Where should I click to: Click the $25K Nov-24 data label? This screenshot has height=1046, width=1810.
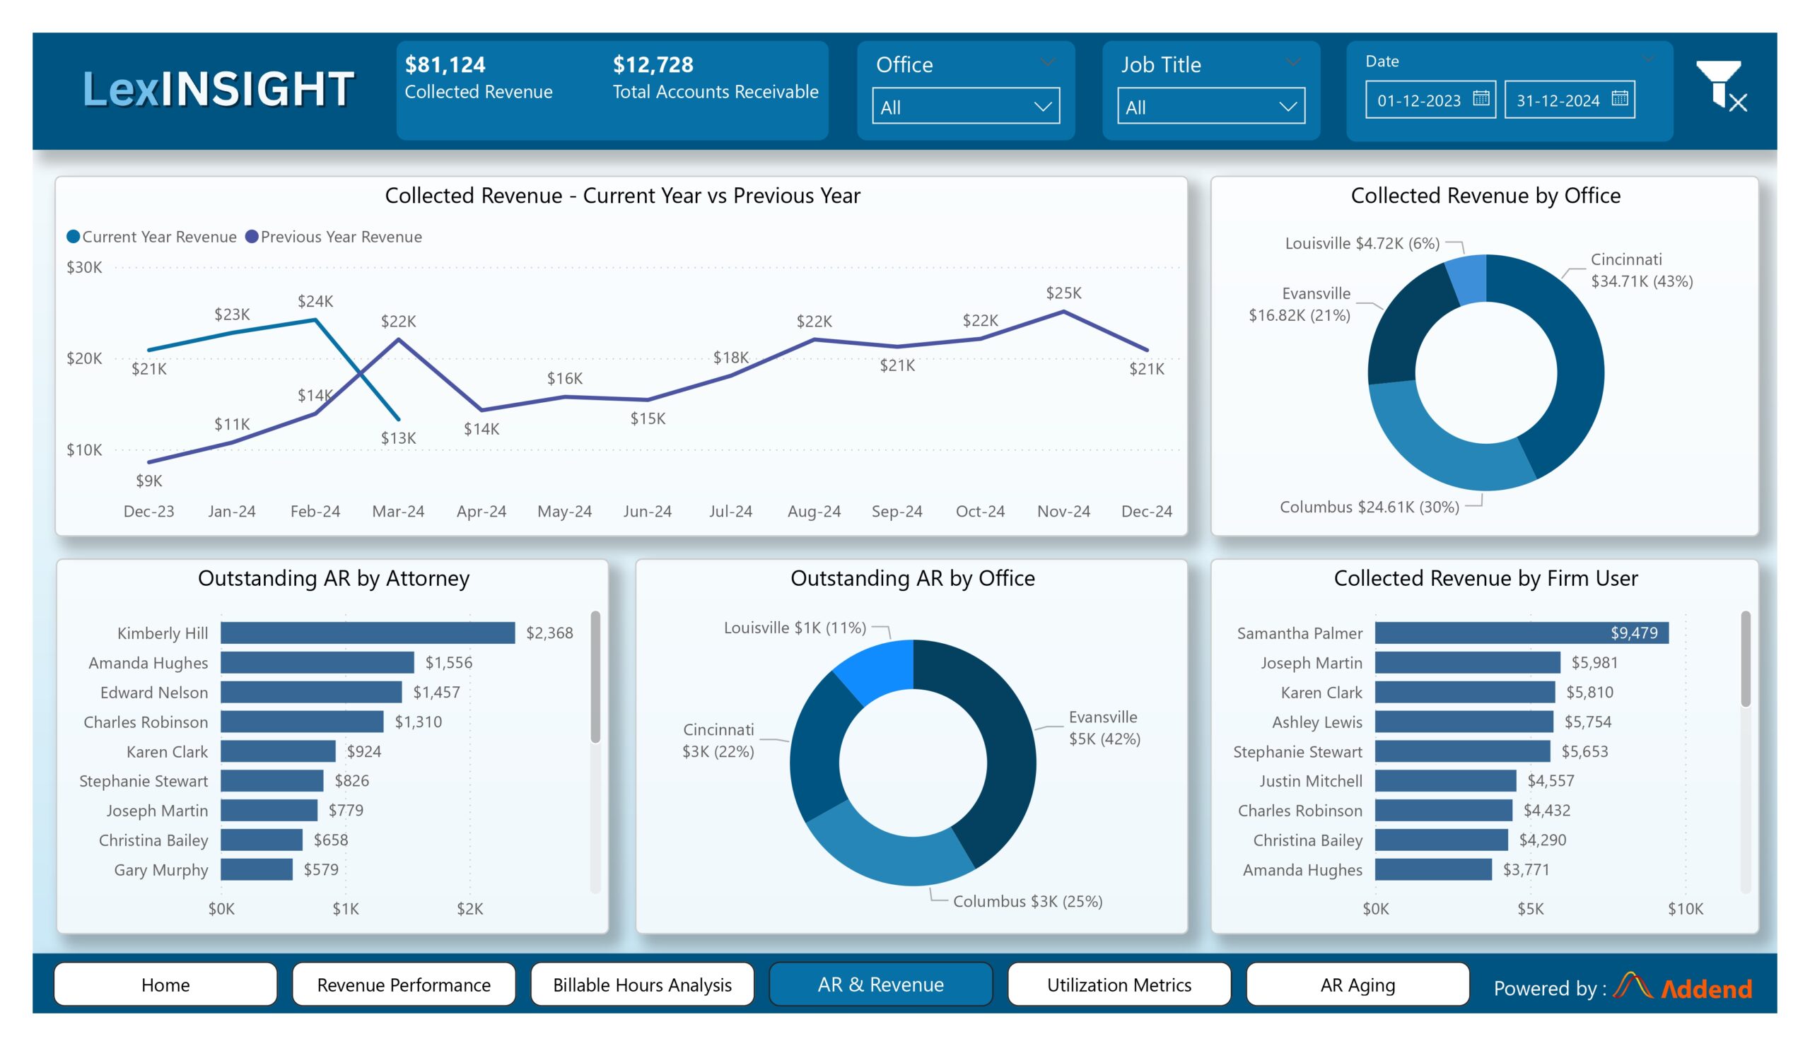point(1063,292)
